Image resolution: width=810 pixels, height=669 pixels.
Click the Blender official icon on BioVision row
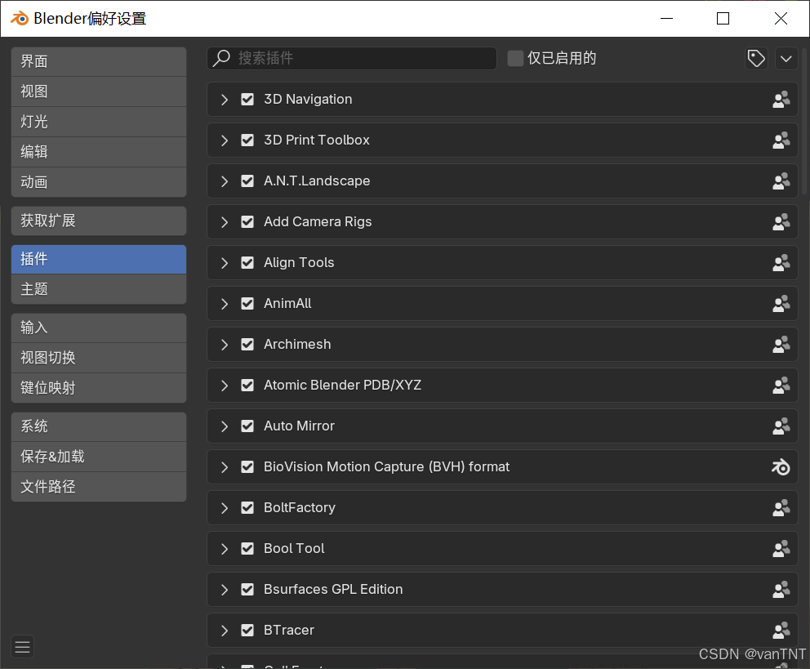point(781,467)
